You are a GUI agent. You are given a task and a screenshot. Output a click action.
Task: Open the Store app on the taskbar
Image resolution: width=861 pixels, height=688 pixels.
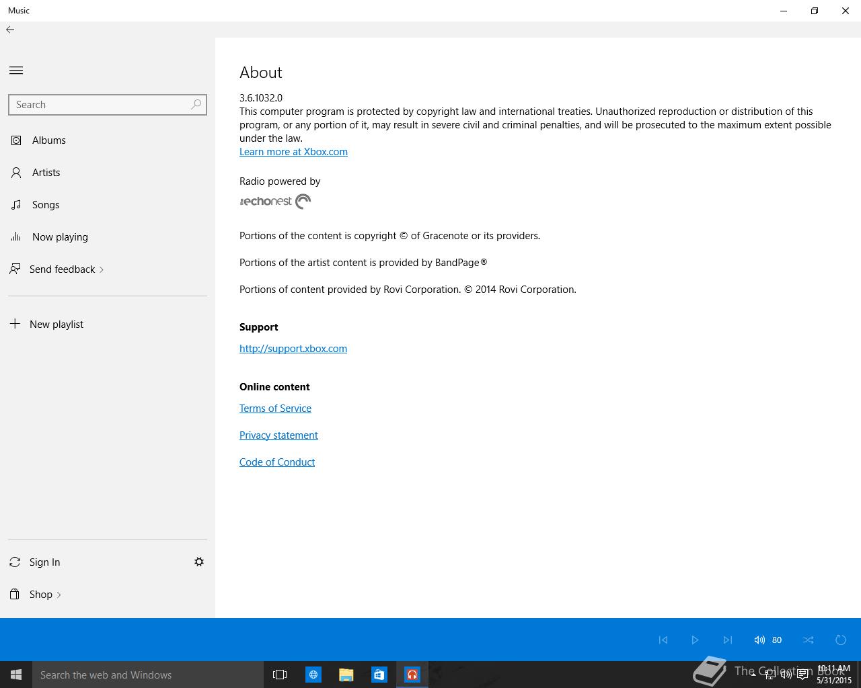pos(379,675)
